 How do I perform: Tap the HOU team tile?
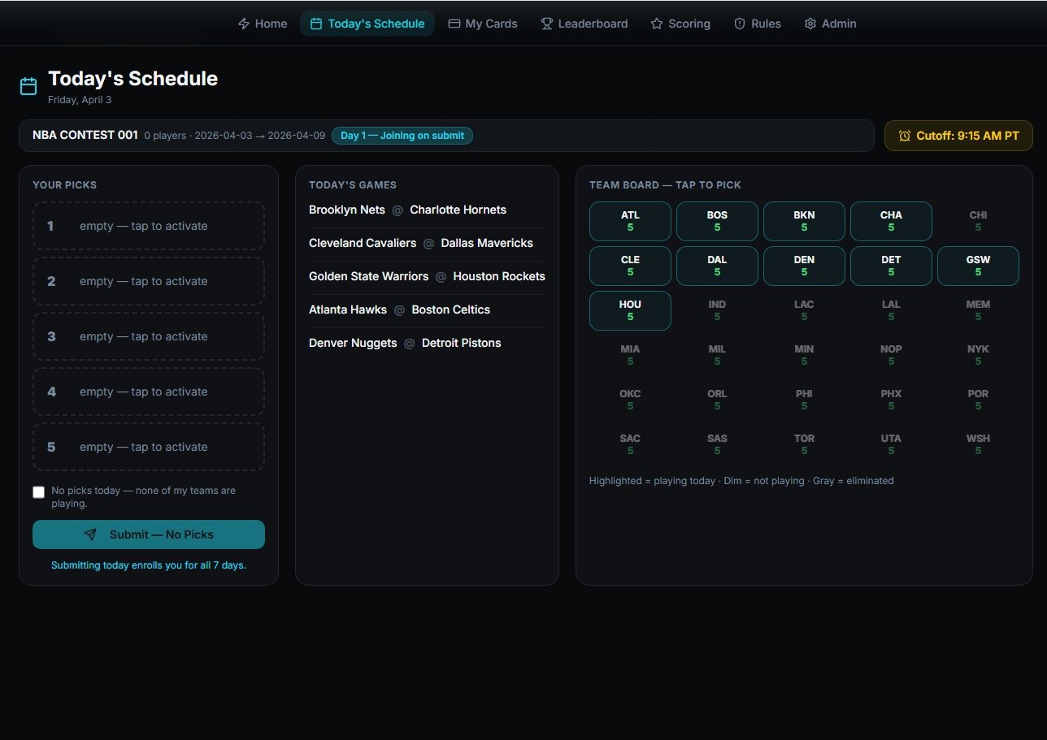click(630, 310)
